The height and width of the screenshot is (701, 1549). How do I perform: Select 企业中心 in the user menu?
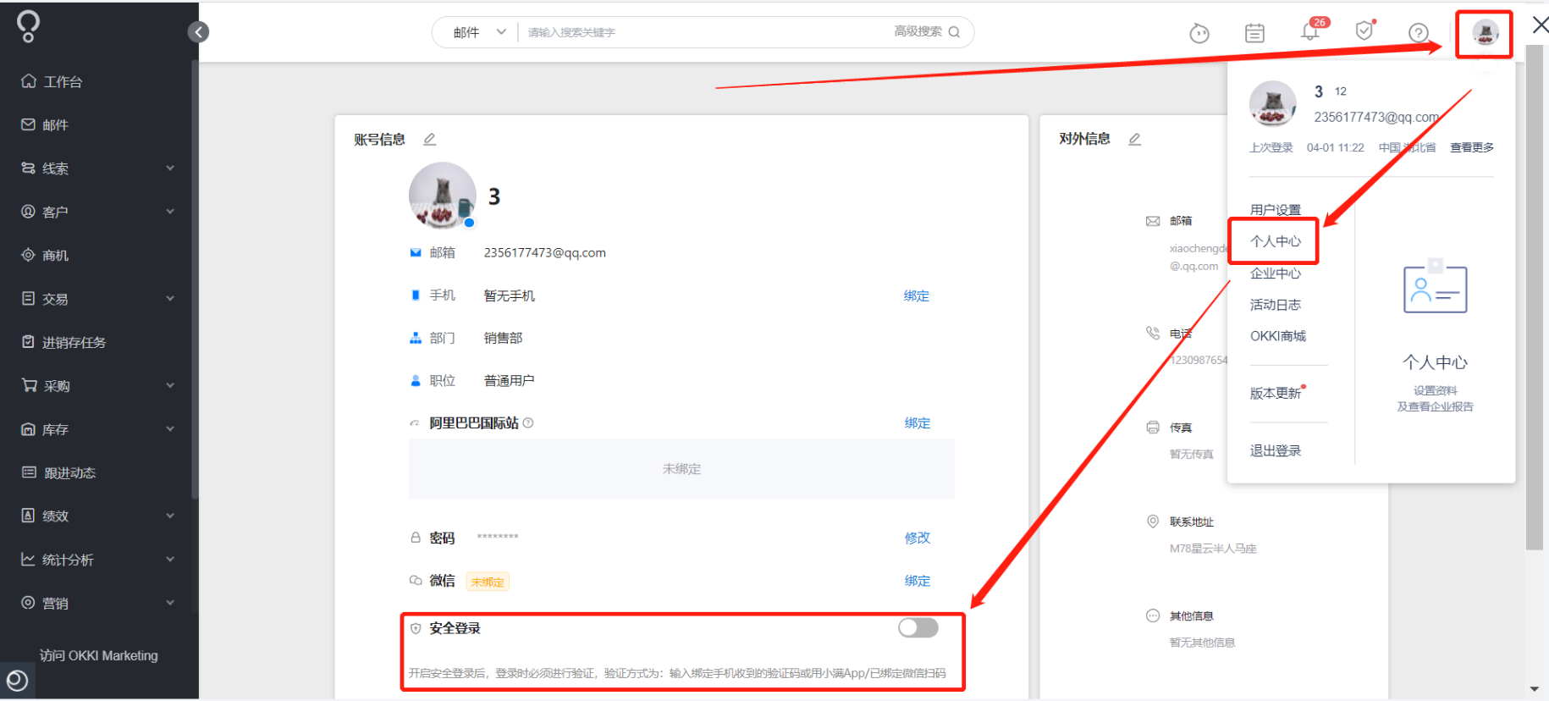tap(1276, 273)
